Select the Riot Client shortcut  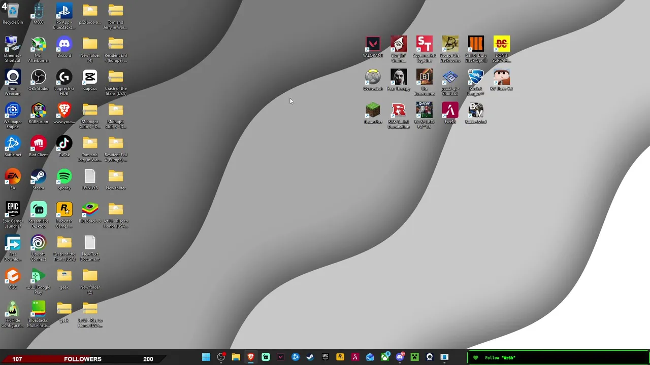pyautogui.click(x=38, y=147)
